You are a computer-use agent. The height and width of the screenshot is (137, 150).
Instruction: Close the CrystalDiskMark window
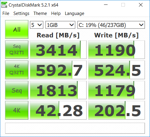[x=141, y=5]
